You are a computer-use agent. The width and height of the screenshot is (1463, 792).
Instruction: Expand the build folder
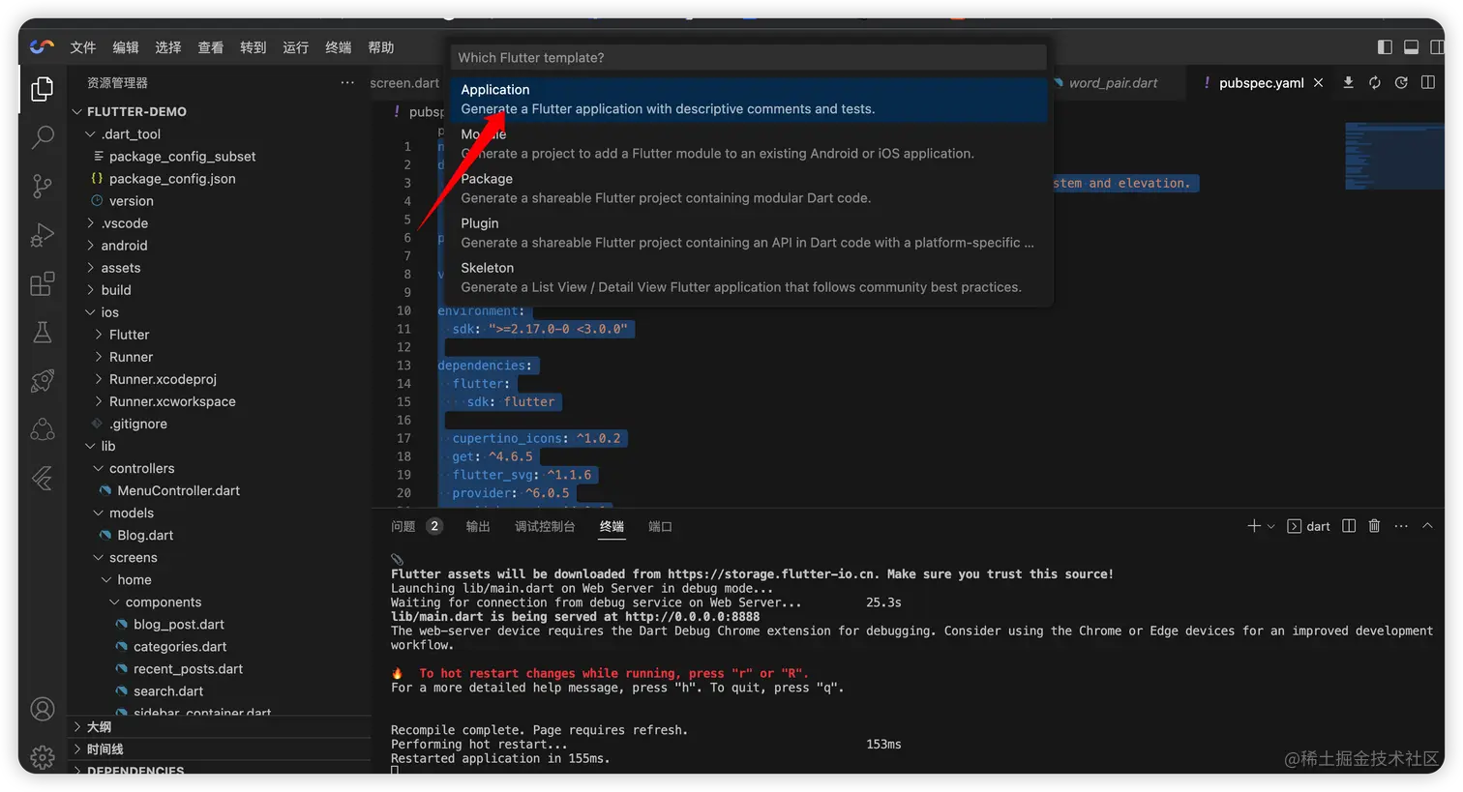click(x=220, y=290)
